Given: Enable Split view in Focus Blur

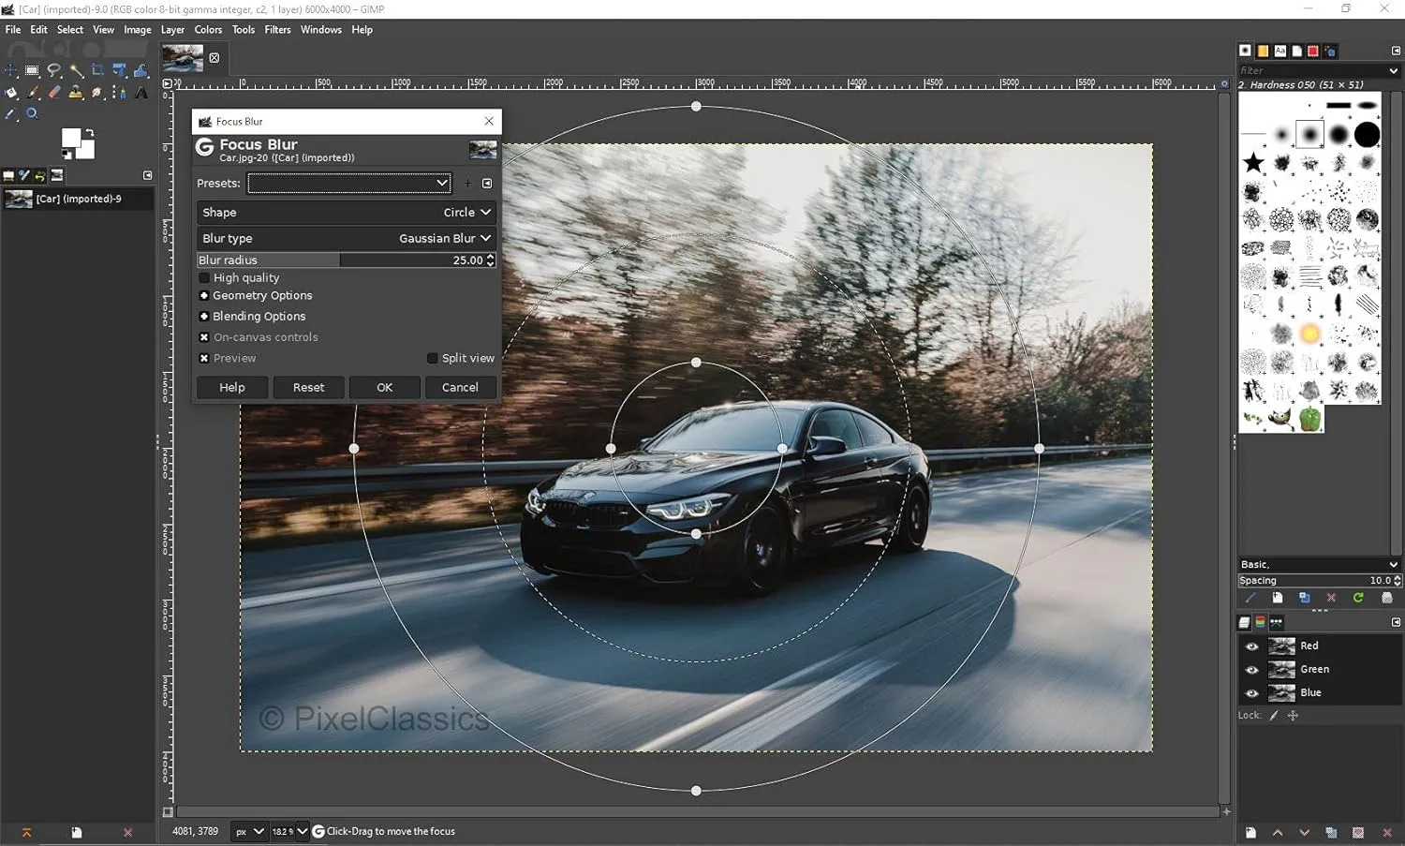Looking at the screenshot, I should click(432, 358).
